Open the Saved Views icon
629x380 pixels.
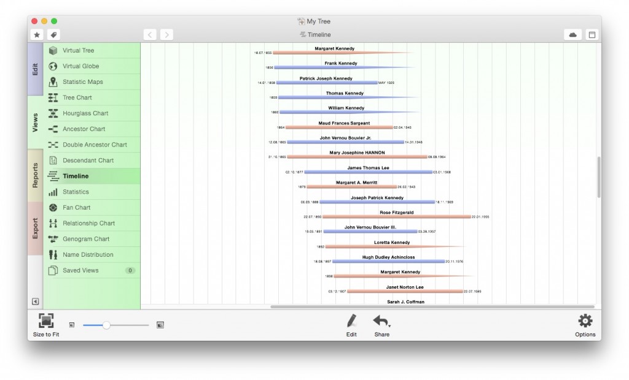pyautogui.click(x=53, y=270)
